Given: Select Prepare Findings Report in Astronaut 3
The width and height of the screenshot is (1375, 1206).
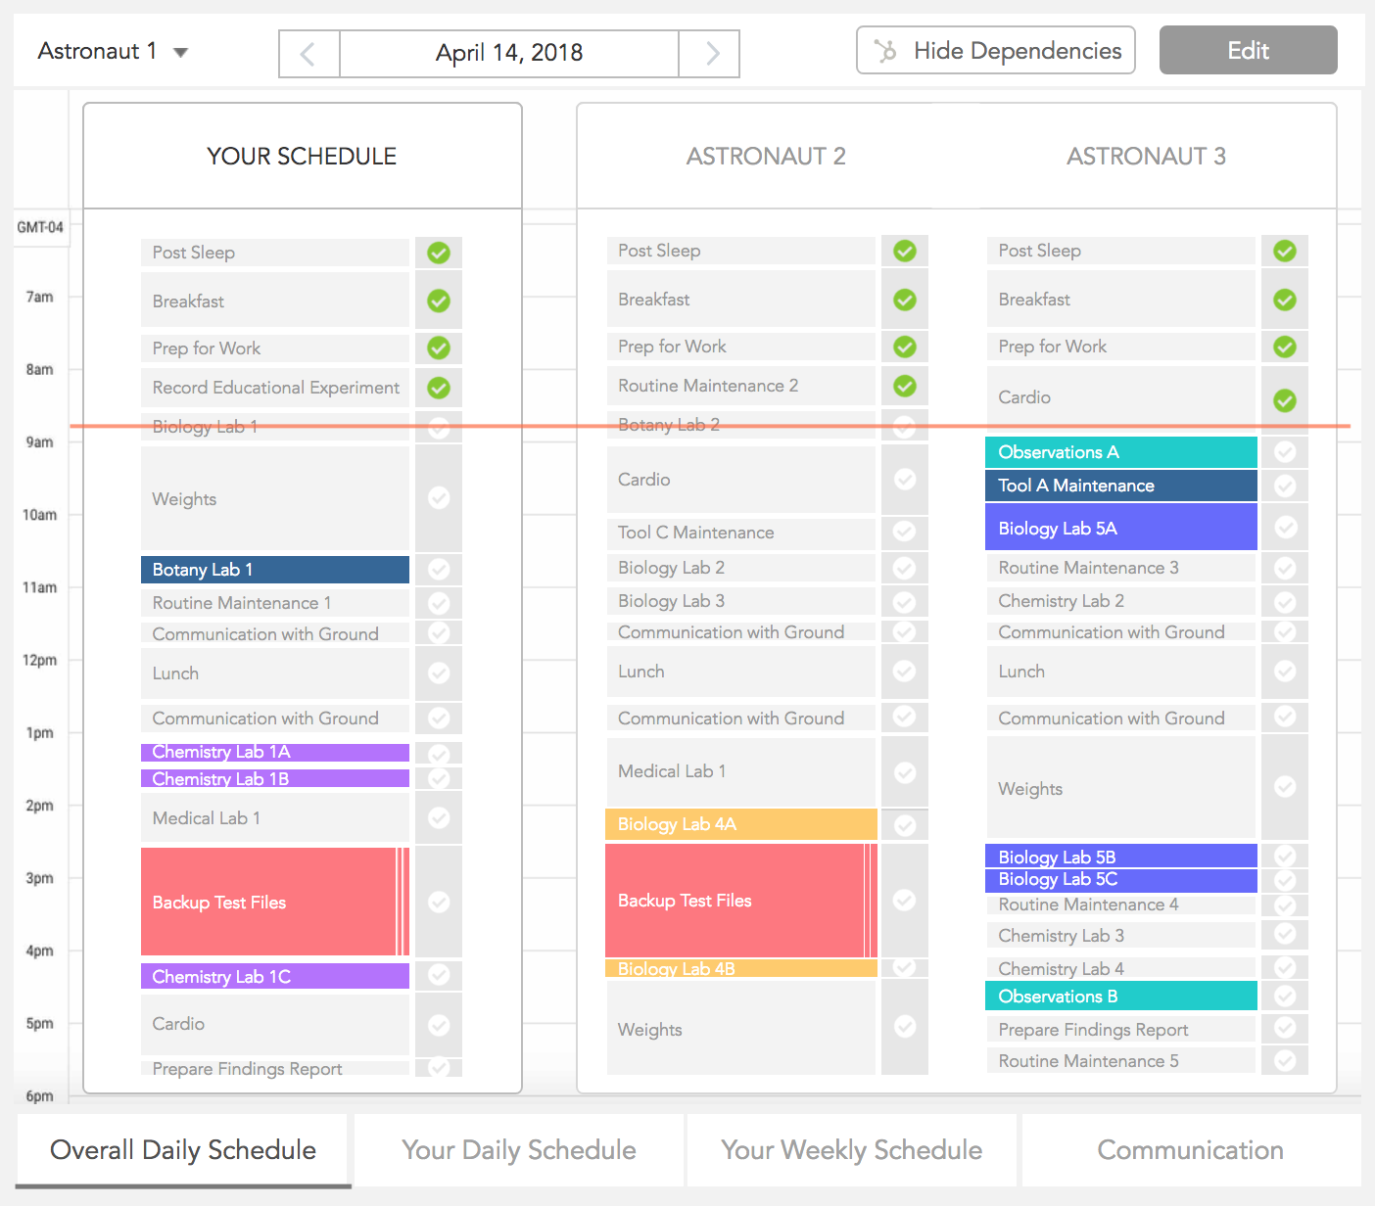Looking at the screenshot, I should [x=1121, y=1029].
